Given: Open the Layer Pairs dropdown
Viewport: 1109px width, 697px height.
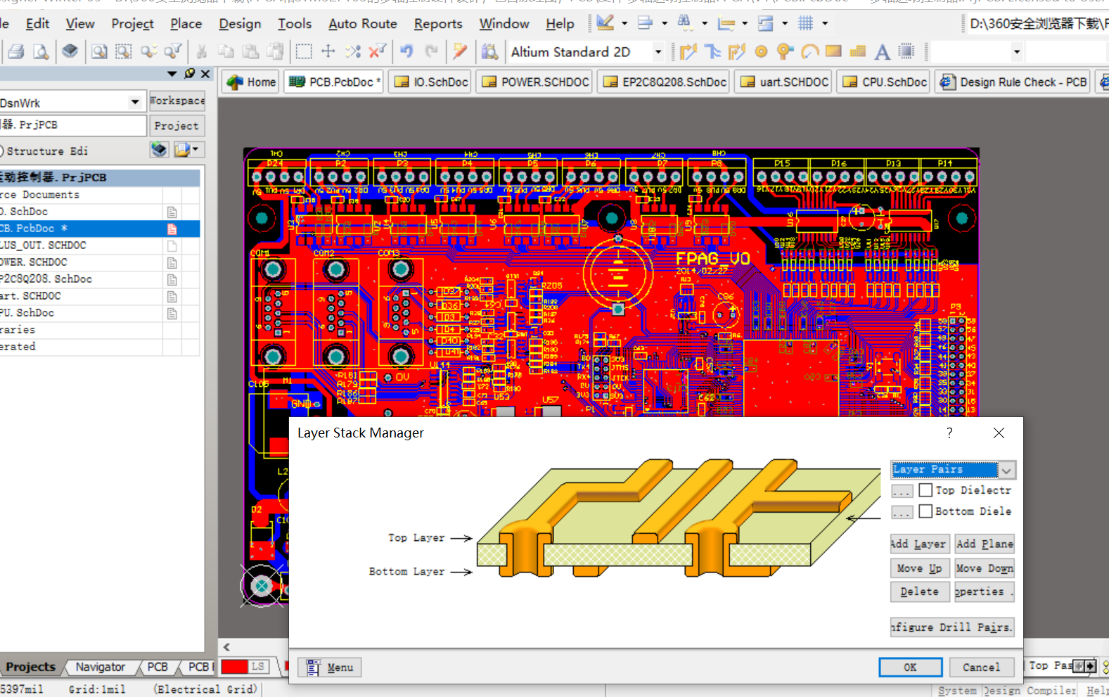Looking at the screenshot, I should (1007, 470).
